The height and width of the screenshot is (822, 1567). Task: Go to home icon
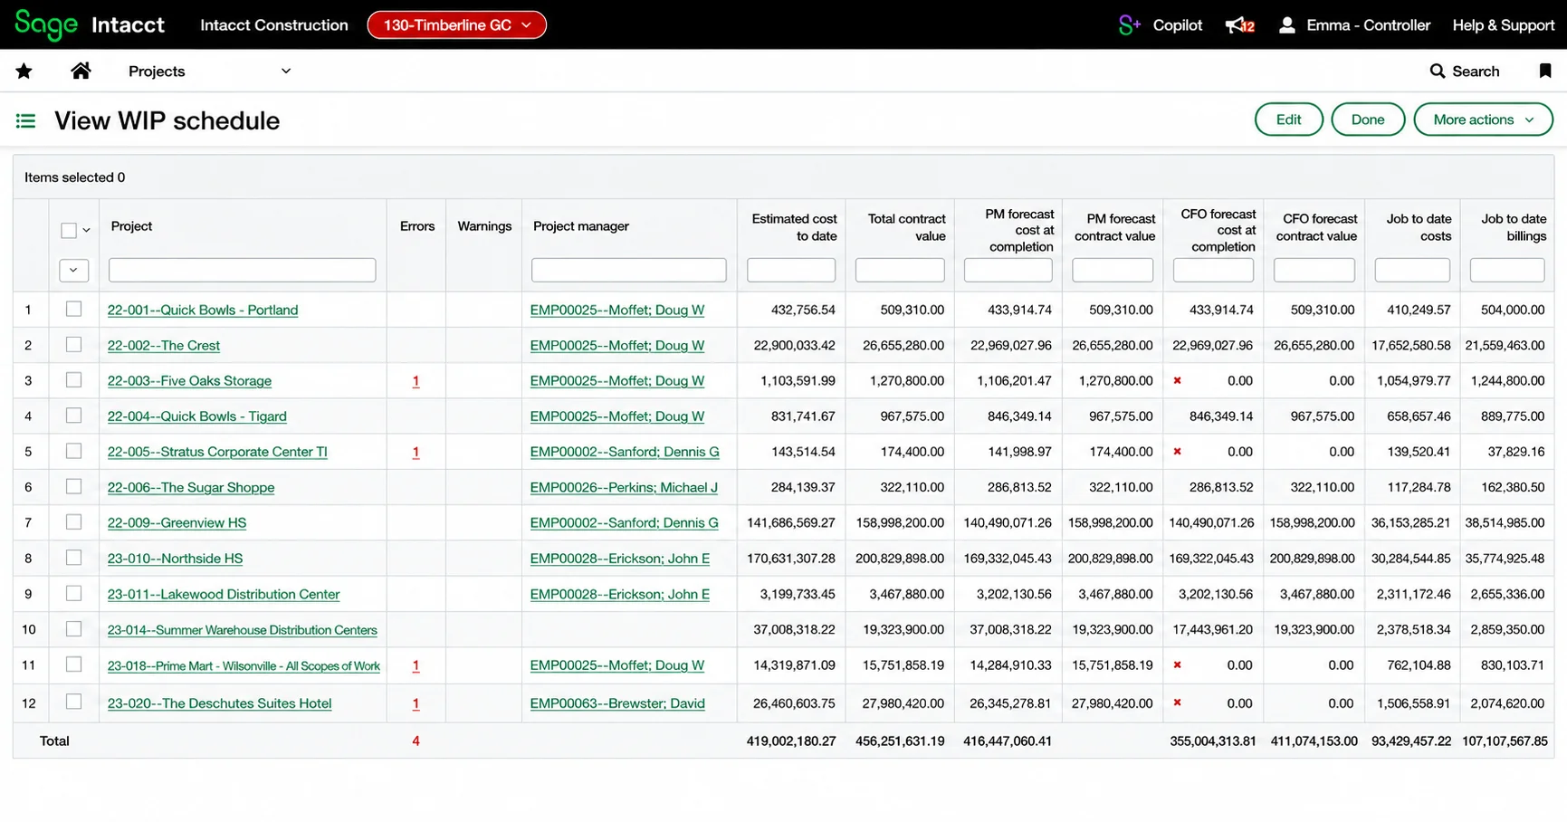coord(81,71)
